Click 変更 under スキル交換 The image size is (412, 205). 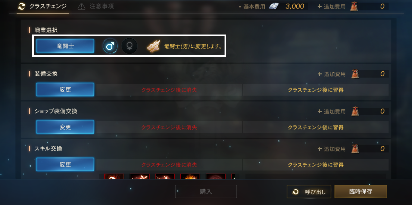pos(65,164)
